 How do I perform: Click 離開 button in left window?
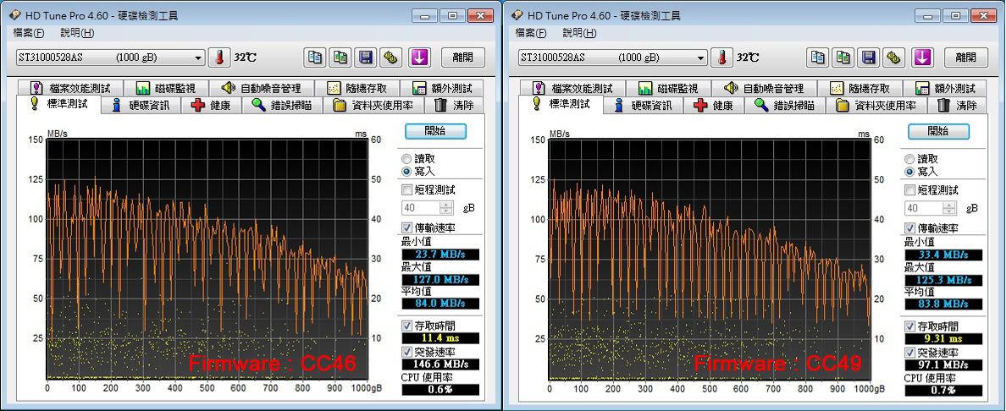463,57
